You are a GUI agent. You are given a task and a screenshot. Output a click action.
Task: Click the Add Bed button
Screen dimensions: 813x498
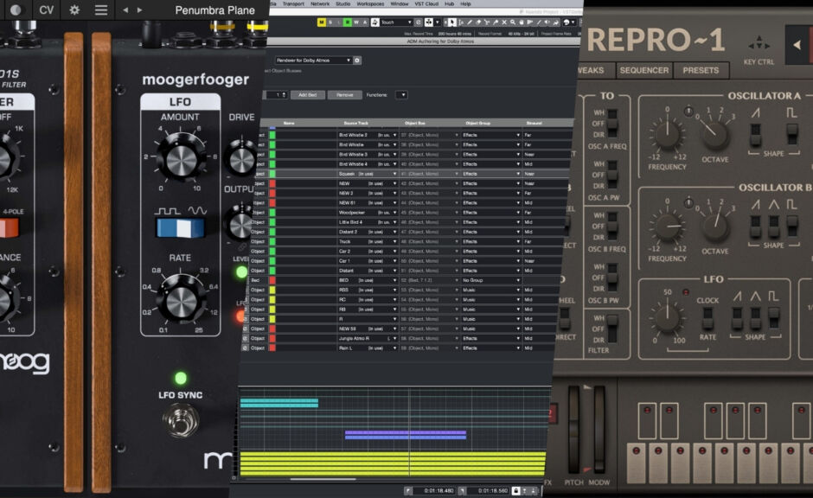(307, 94)
